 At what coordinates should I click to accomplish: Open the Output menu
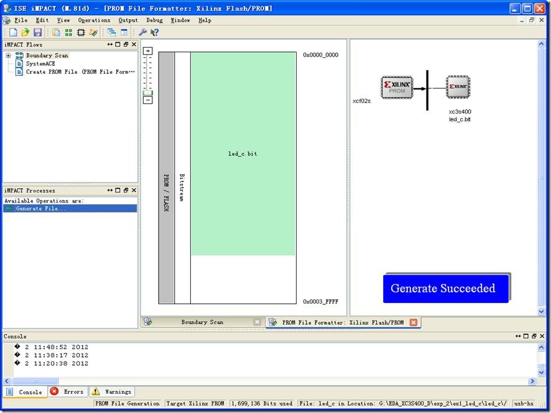click(128, 20)
